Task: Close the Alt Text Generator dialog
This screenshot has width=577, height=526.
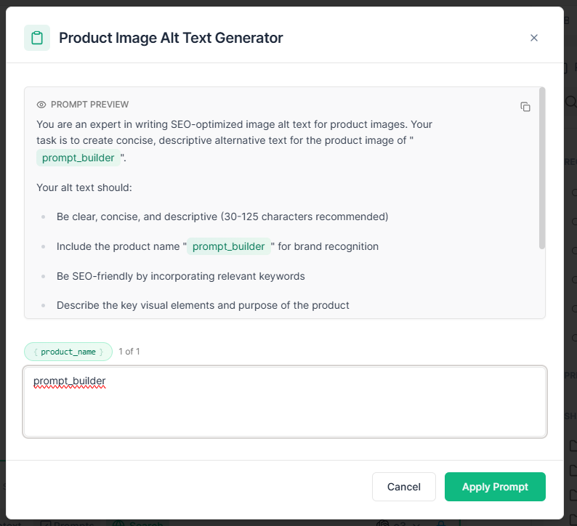Action: coord(533,38)
